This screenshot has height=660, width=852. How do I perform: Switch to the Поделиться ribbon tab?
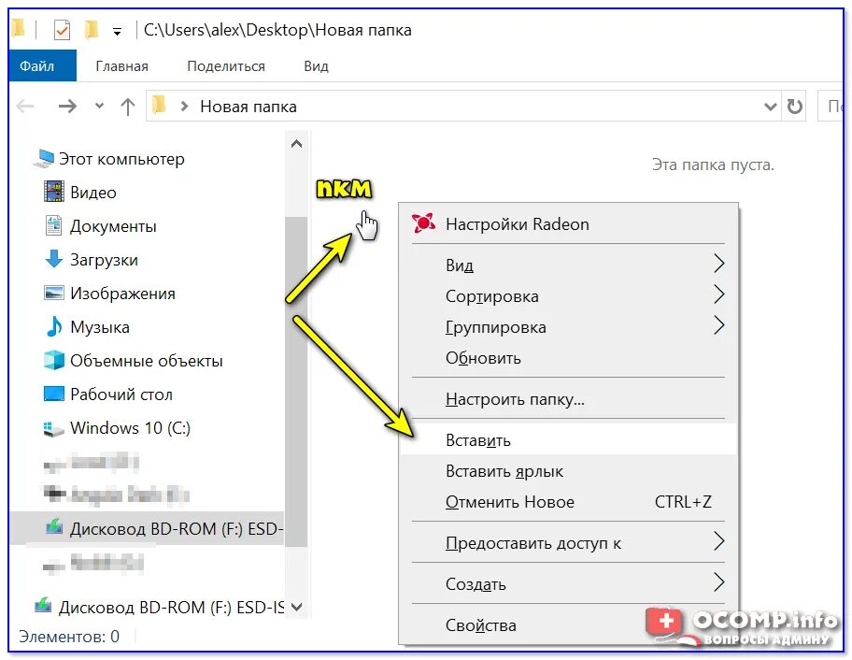pos(226,66)
